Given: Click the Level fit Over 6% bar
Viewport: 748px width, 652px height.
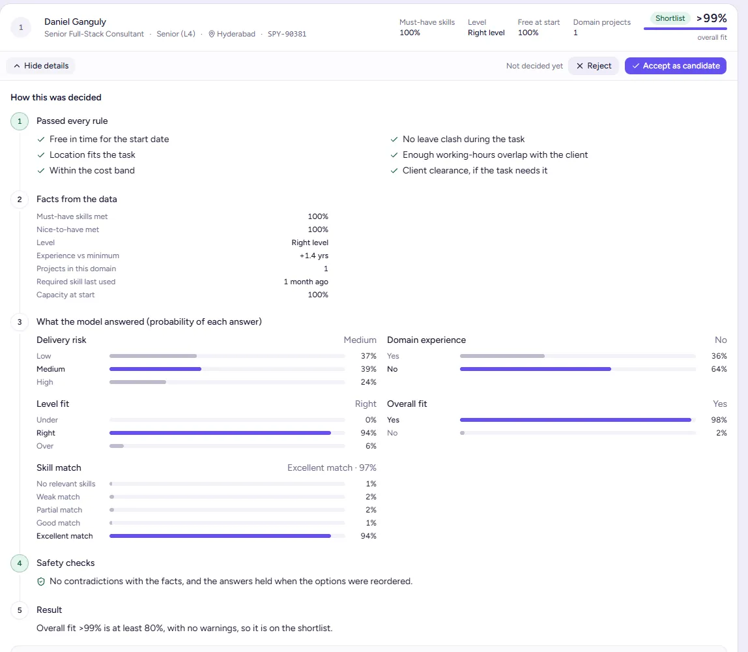Looking at the screenshot, I should [227, 446].
